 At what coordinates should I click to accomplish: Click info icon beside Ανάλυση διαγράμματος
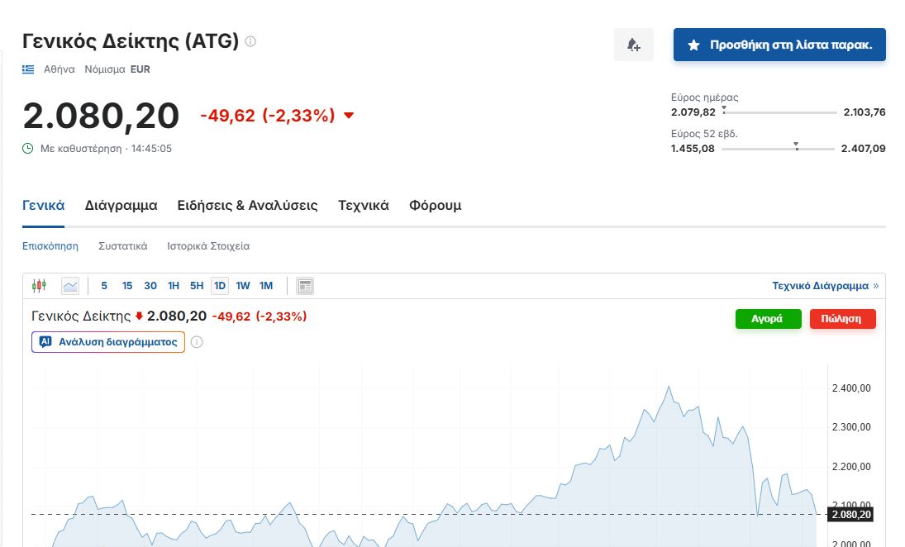(197, 342)
